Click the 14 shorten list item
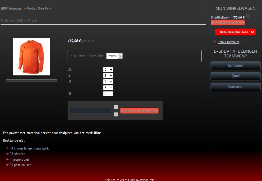 click(x=18, y=154)
